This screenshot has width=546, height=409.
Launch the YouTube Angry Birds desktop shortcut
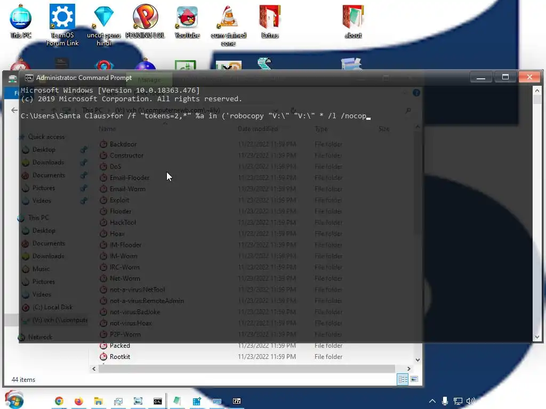click(187, 22)
